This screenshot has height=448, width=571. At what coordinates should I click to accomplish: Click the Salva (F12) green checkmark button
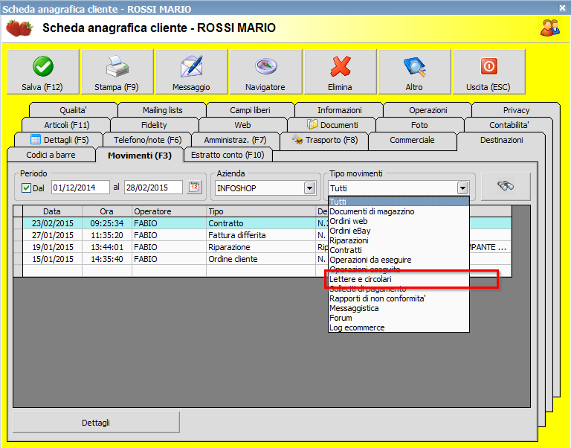43,72
